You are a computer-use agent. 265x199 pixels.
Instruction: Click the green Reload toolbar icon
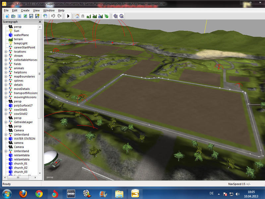coord(26,16)
